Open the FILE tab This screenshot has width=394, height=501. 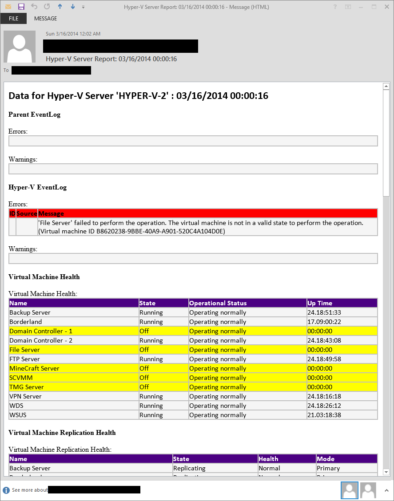click(13, 19)
